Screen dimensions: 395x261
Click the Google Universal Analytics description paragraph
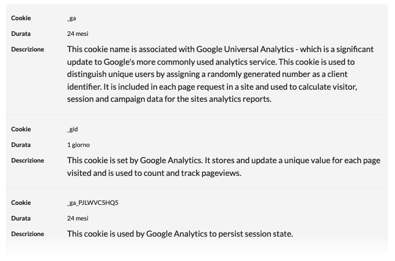click(220, 74)
